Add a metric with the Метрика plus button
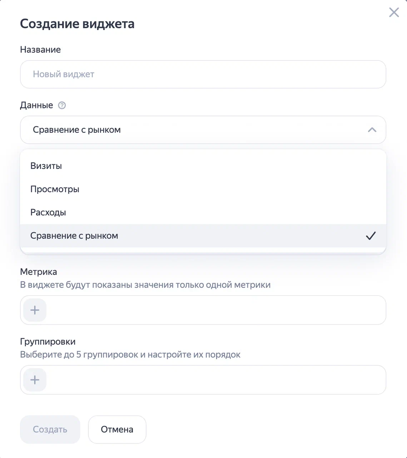The width and height of the screenshot is (407, 458). [x=35, y=310]
